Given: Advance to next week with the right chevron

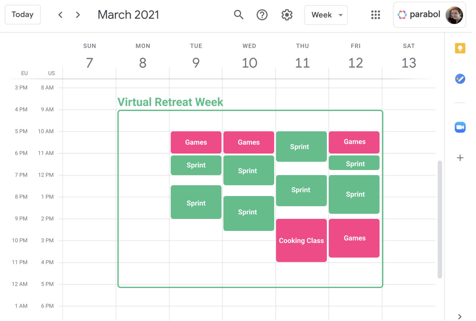Looking at the screenshot, I should (78, 15).
